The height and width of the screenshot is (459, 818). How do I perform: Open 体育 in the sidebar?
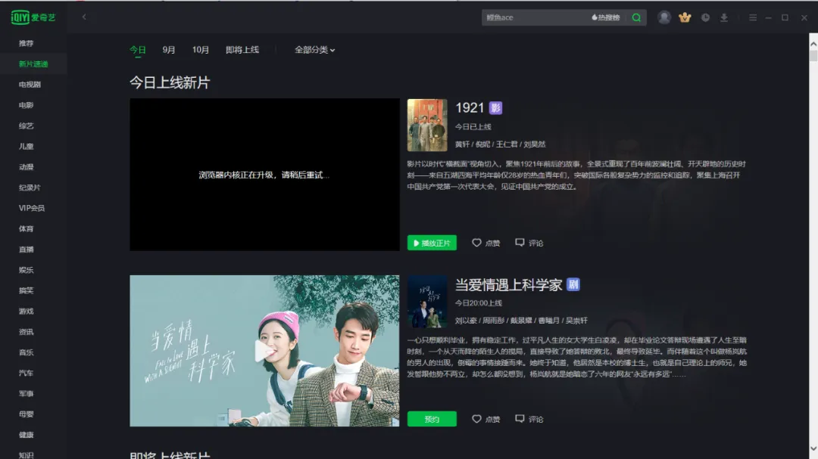tap(26, 228)
